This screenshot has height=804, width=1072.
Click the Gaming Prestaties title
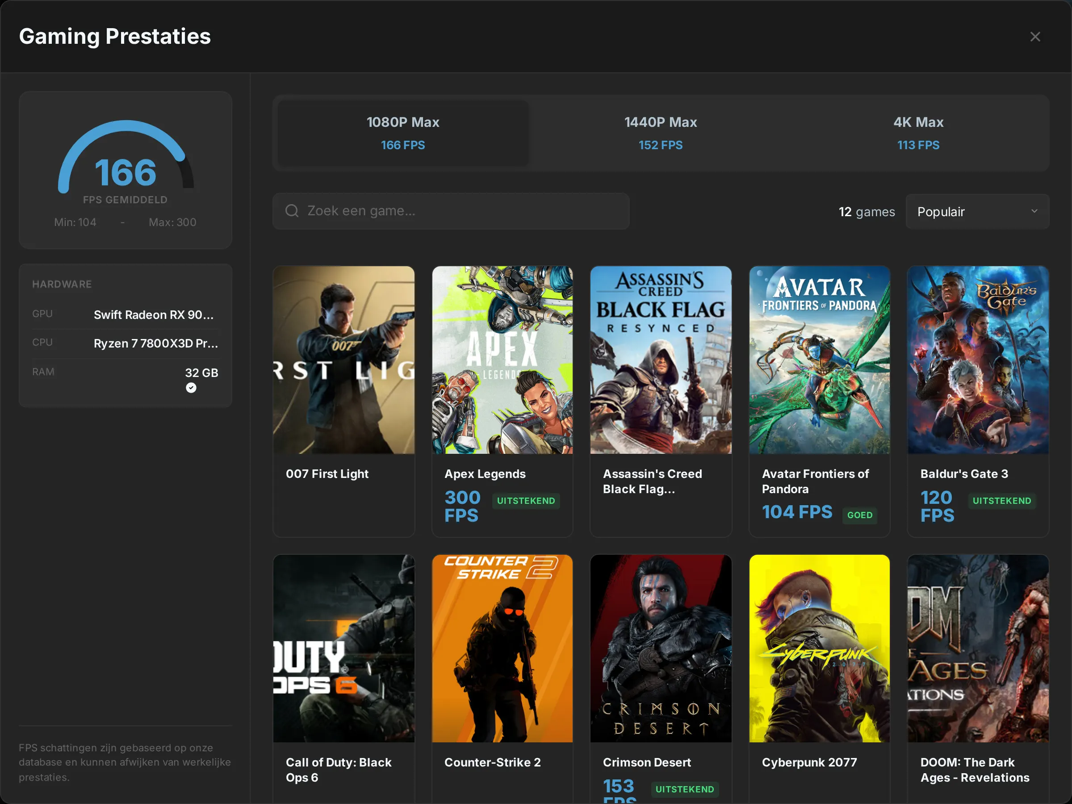(115, 37)
